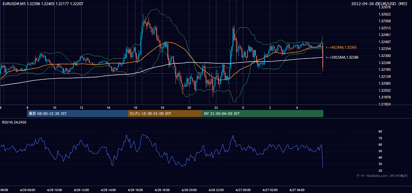Click price level 1.31924 on the axis
The height and width of the screenshot is (193, 412).
pyautogui.click(x=385, y=104)
